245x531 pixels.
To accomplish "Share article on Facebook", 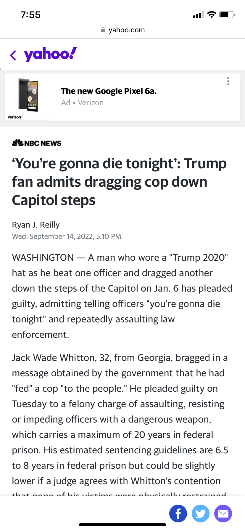I will [178, 514].
